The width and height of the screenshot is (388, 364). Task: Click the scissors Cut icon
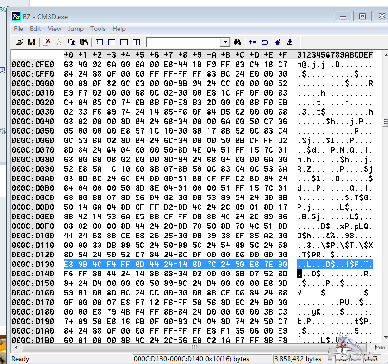[x=59, y=42]
